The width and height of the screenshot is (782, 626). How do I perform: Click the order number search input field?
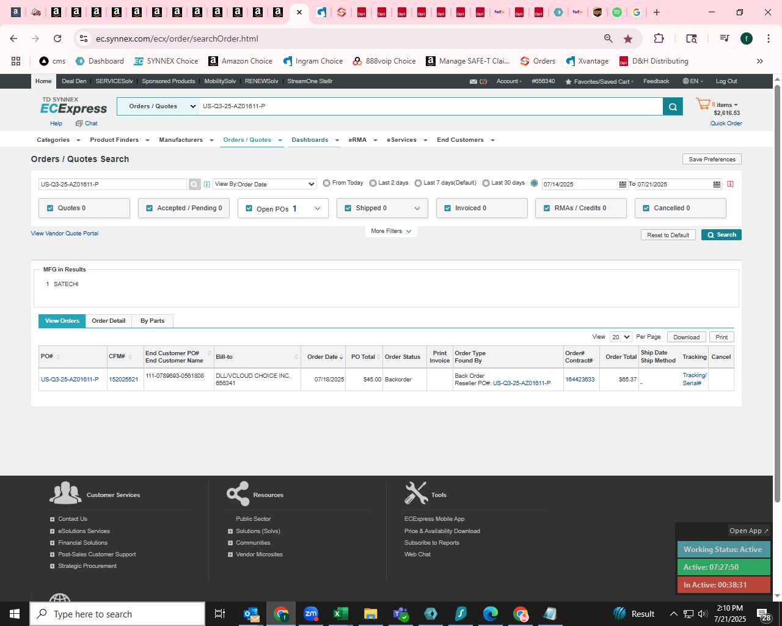pyautogui.click(x=112, y=184)
